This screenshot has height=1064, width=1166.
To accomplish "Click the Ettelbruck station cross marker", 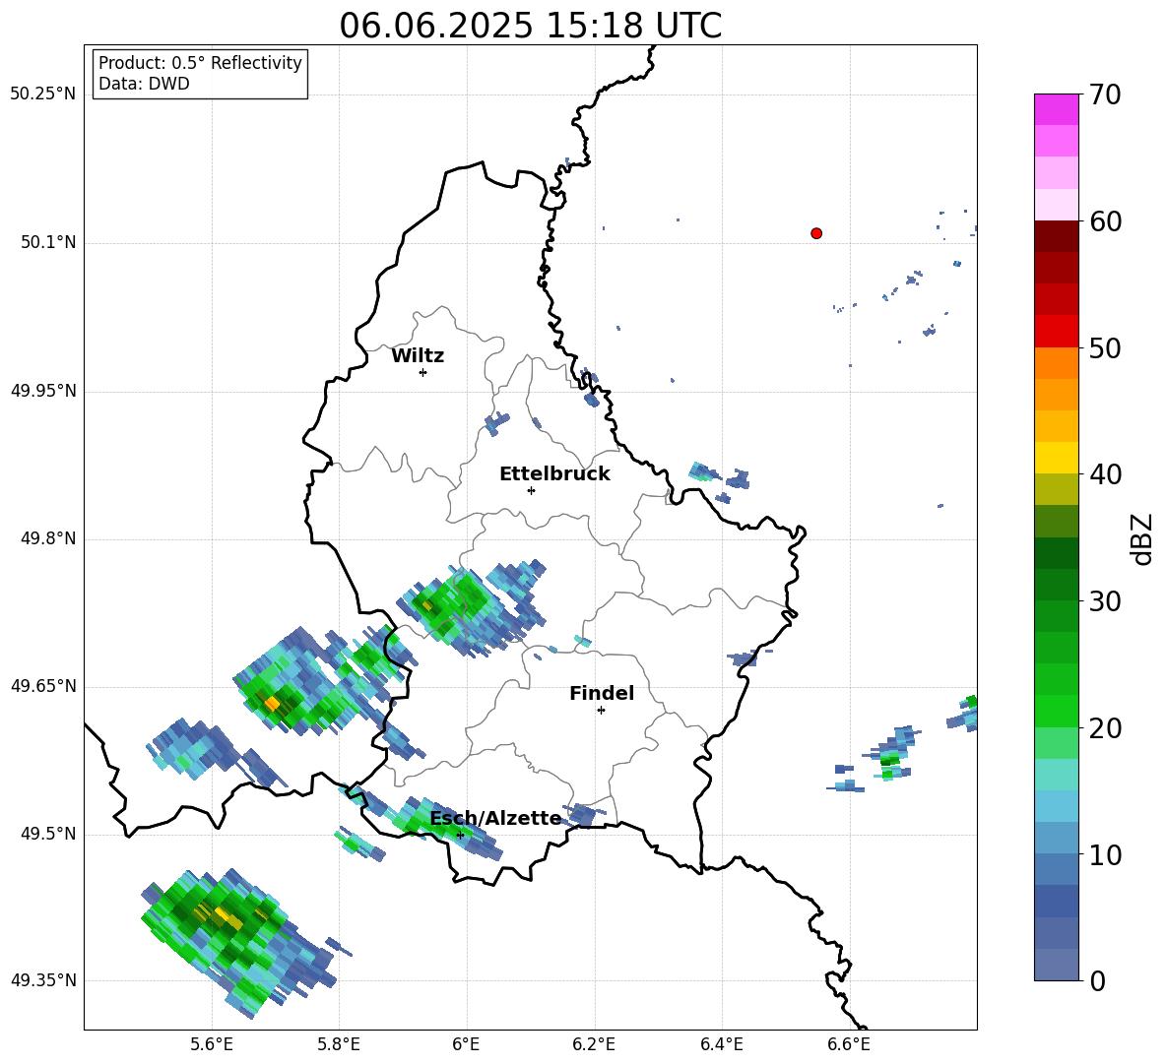I will pyautogui.click(x=531, y=490).
